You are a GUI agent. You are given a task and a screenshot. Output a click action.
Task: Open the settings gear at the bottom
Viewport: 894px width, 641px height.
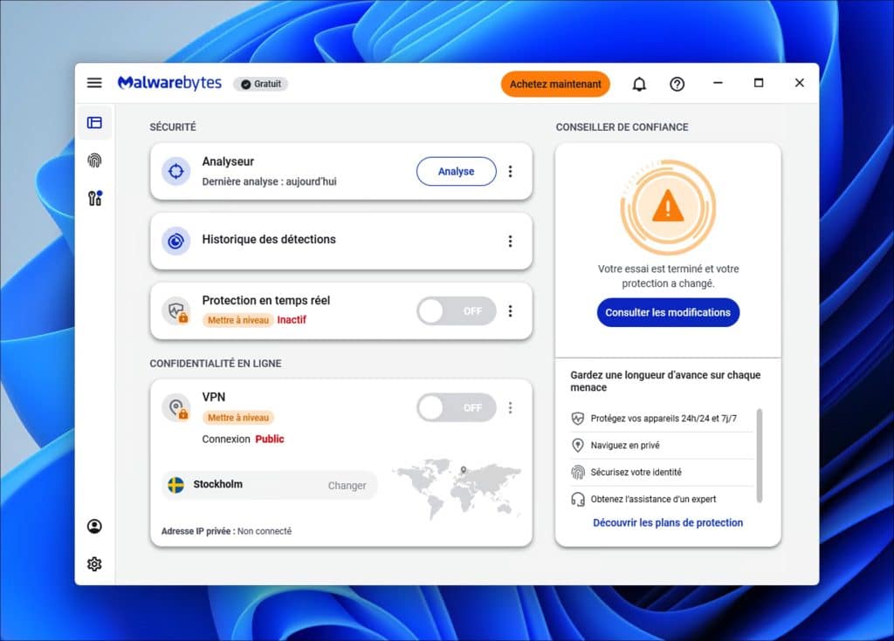[94, 563]
